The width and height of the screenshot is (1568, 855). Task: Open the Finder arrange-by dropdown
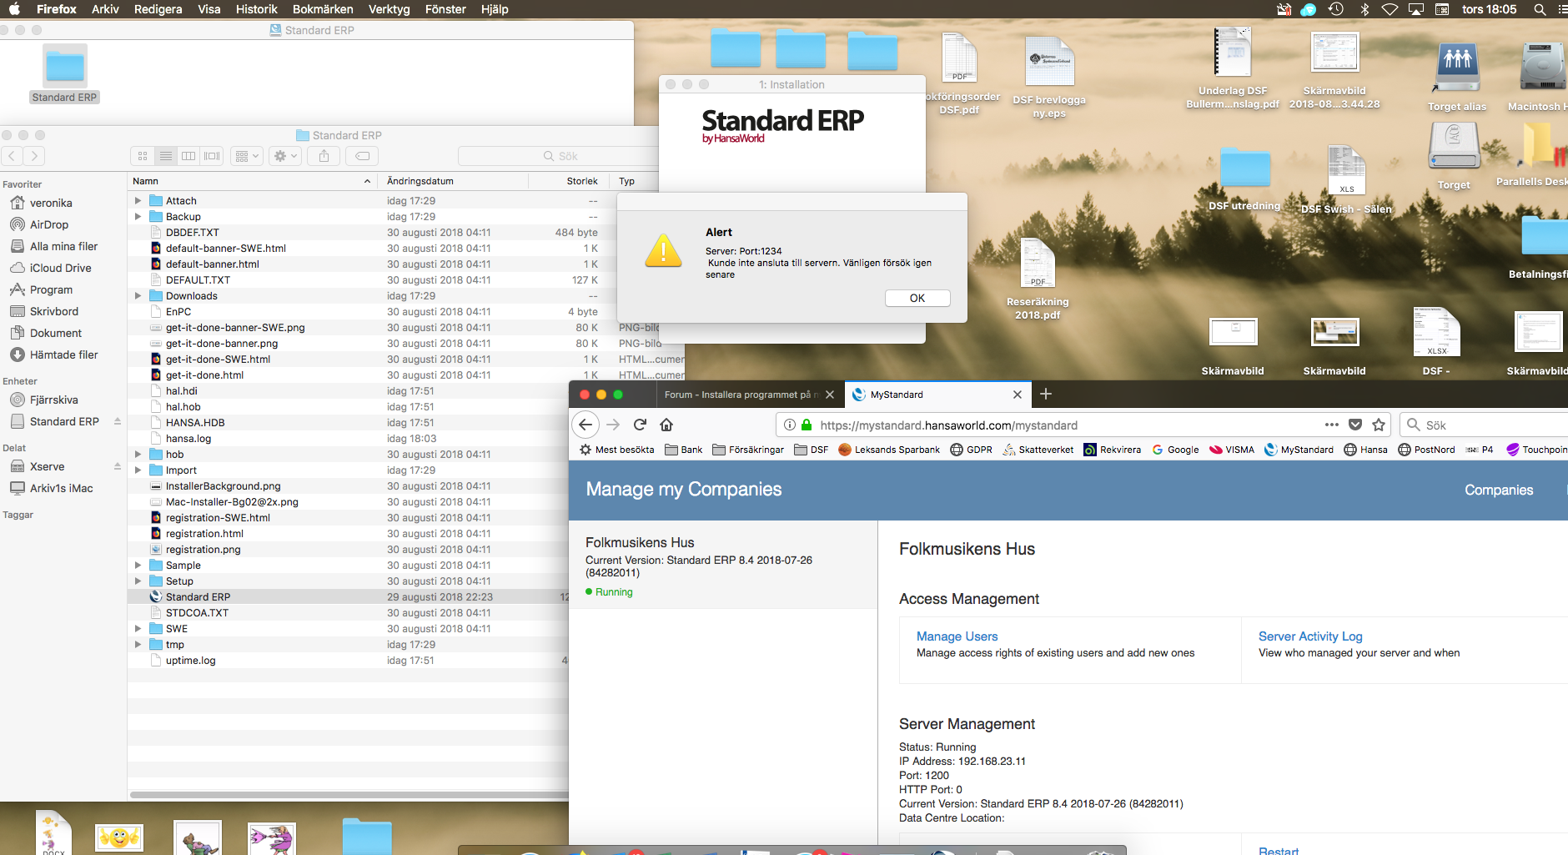coord(248,156)
